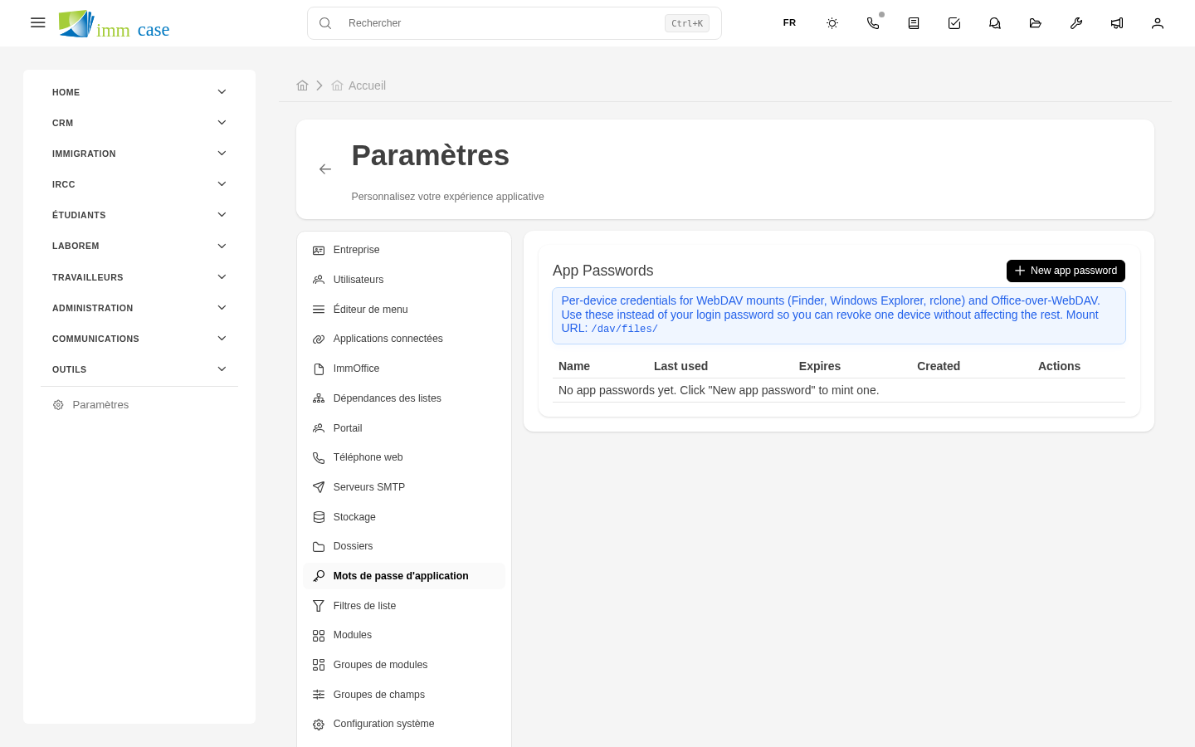This screenshot has height=747, width=1195.
Task: Expand the ÉTUDIANTS sidebar section
Action: [139, 215]
